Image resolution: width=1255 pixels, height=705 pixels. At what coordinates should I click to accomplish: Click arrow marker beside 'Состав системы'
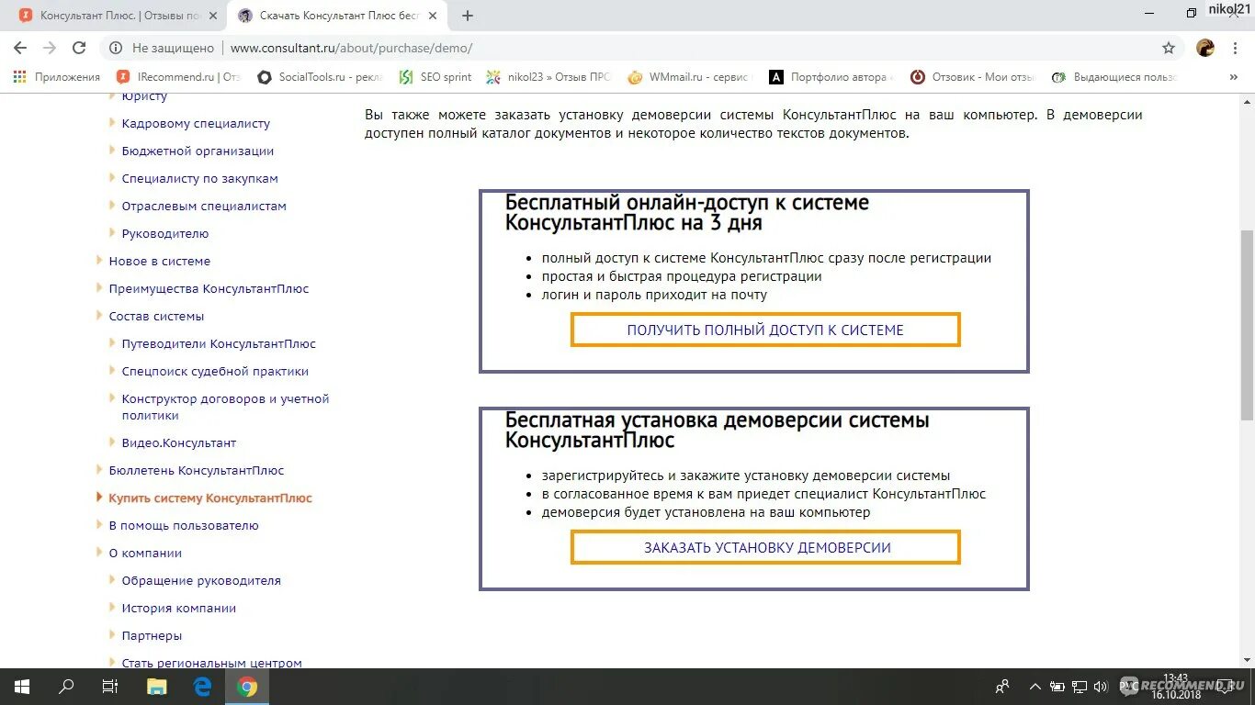(x=99, y=316)
